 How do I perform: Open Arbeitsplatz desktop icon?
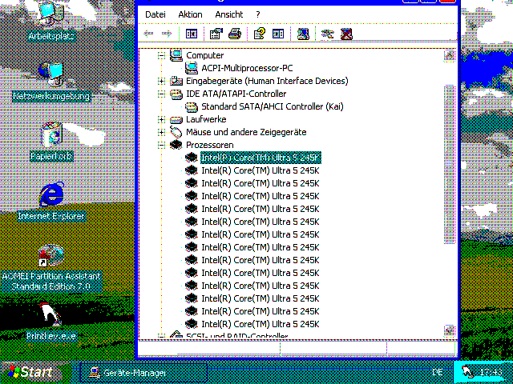(51, 13)
